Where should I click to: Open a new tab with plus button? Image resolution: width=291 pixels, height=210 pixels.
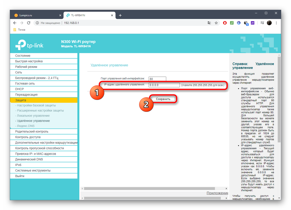tap(120, 15)
